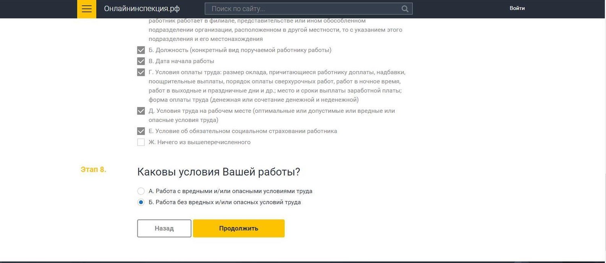Click the Каковы условия Вашей работы? heading

(219, 172)
